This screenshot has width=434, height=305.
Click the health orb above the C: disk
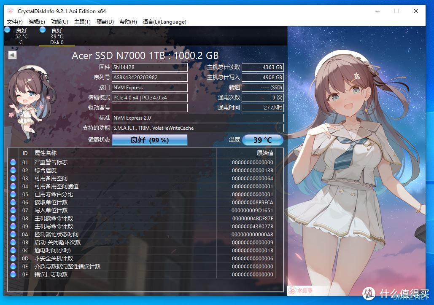click(x=7, y=29)
